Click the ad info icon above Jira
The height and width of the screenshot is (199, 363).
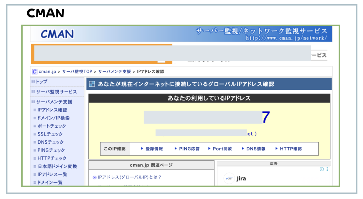click(322, 169)
